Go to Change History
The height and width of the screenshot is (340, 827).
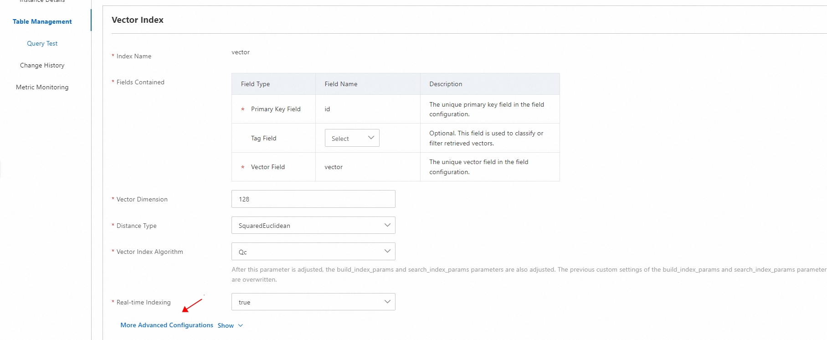(x=42, y=65)
